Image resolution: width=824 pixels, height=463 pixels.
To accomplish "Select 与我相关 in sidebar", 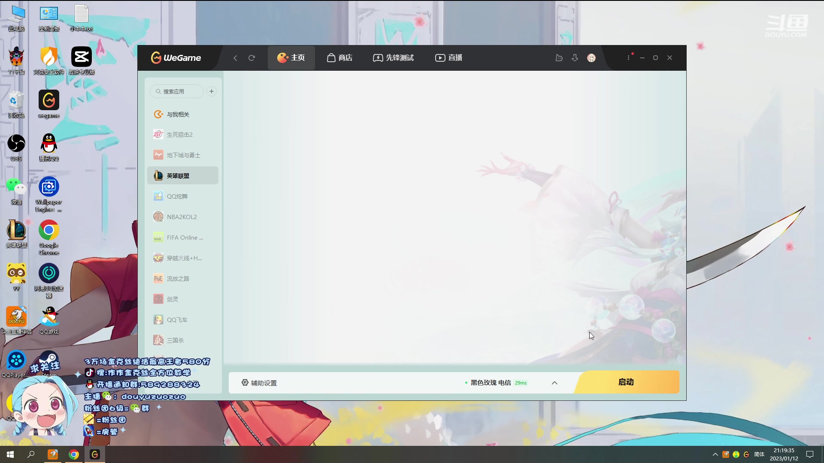I will [x=183, y=114].
